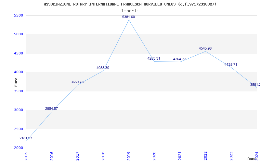This screenshot has width=260, height=162.
Task: Click x-axis year 2017
Action: [77, 156]
